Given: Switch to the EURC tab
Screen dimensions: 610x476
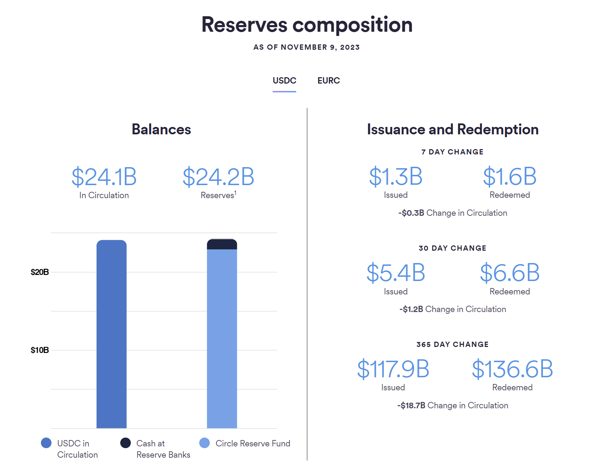Looking at the screenshot, I should click(328, 80).
